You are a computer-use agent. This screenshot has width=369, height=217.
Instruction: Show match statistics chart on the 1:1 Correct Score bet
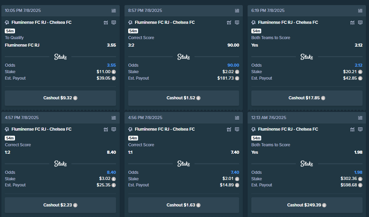pos(229,130)
